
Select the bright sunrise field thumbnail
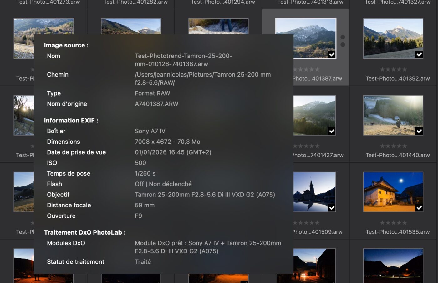click(393, 115)
